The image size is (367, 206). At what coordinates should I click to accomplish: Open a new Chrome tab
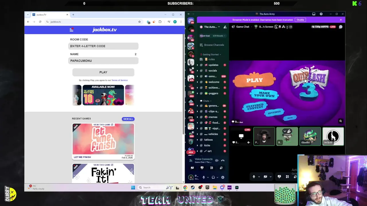pos(73,15)
